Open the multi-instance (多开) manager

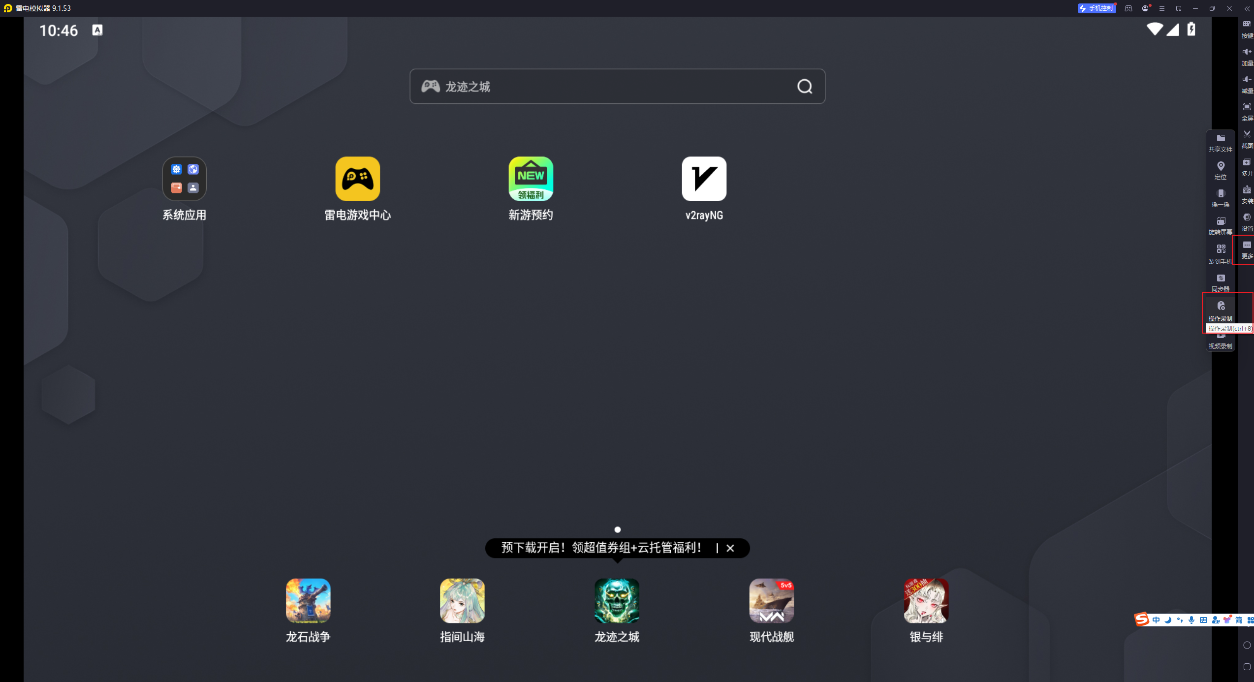click(1247, 167)
